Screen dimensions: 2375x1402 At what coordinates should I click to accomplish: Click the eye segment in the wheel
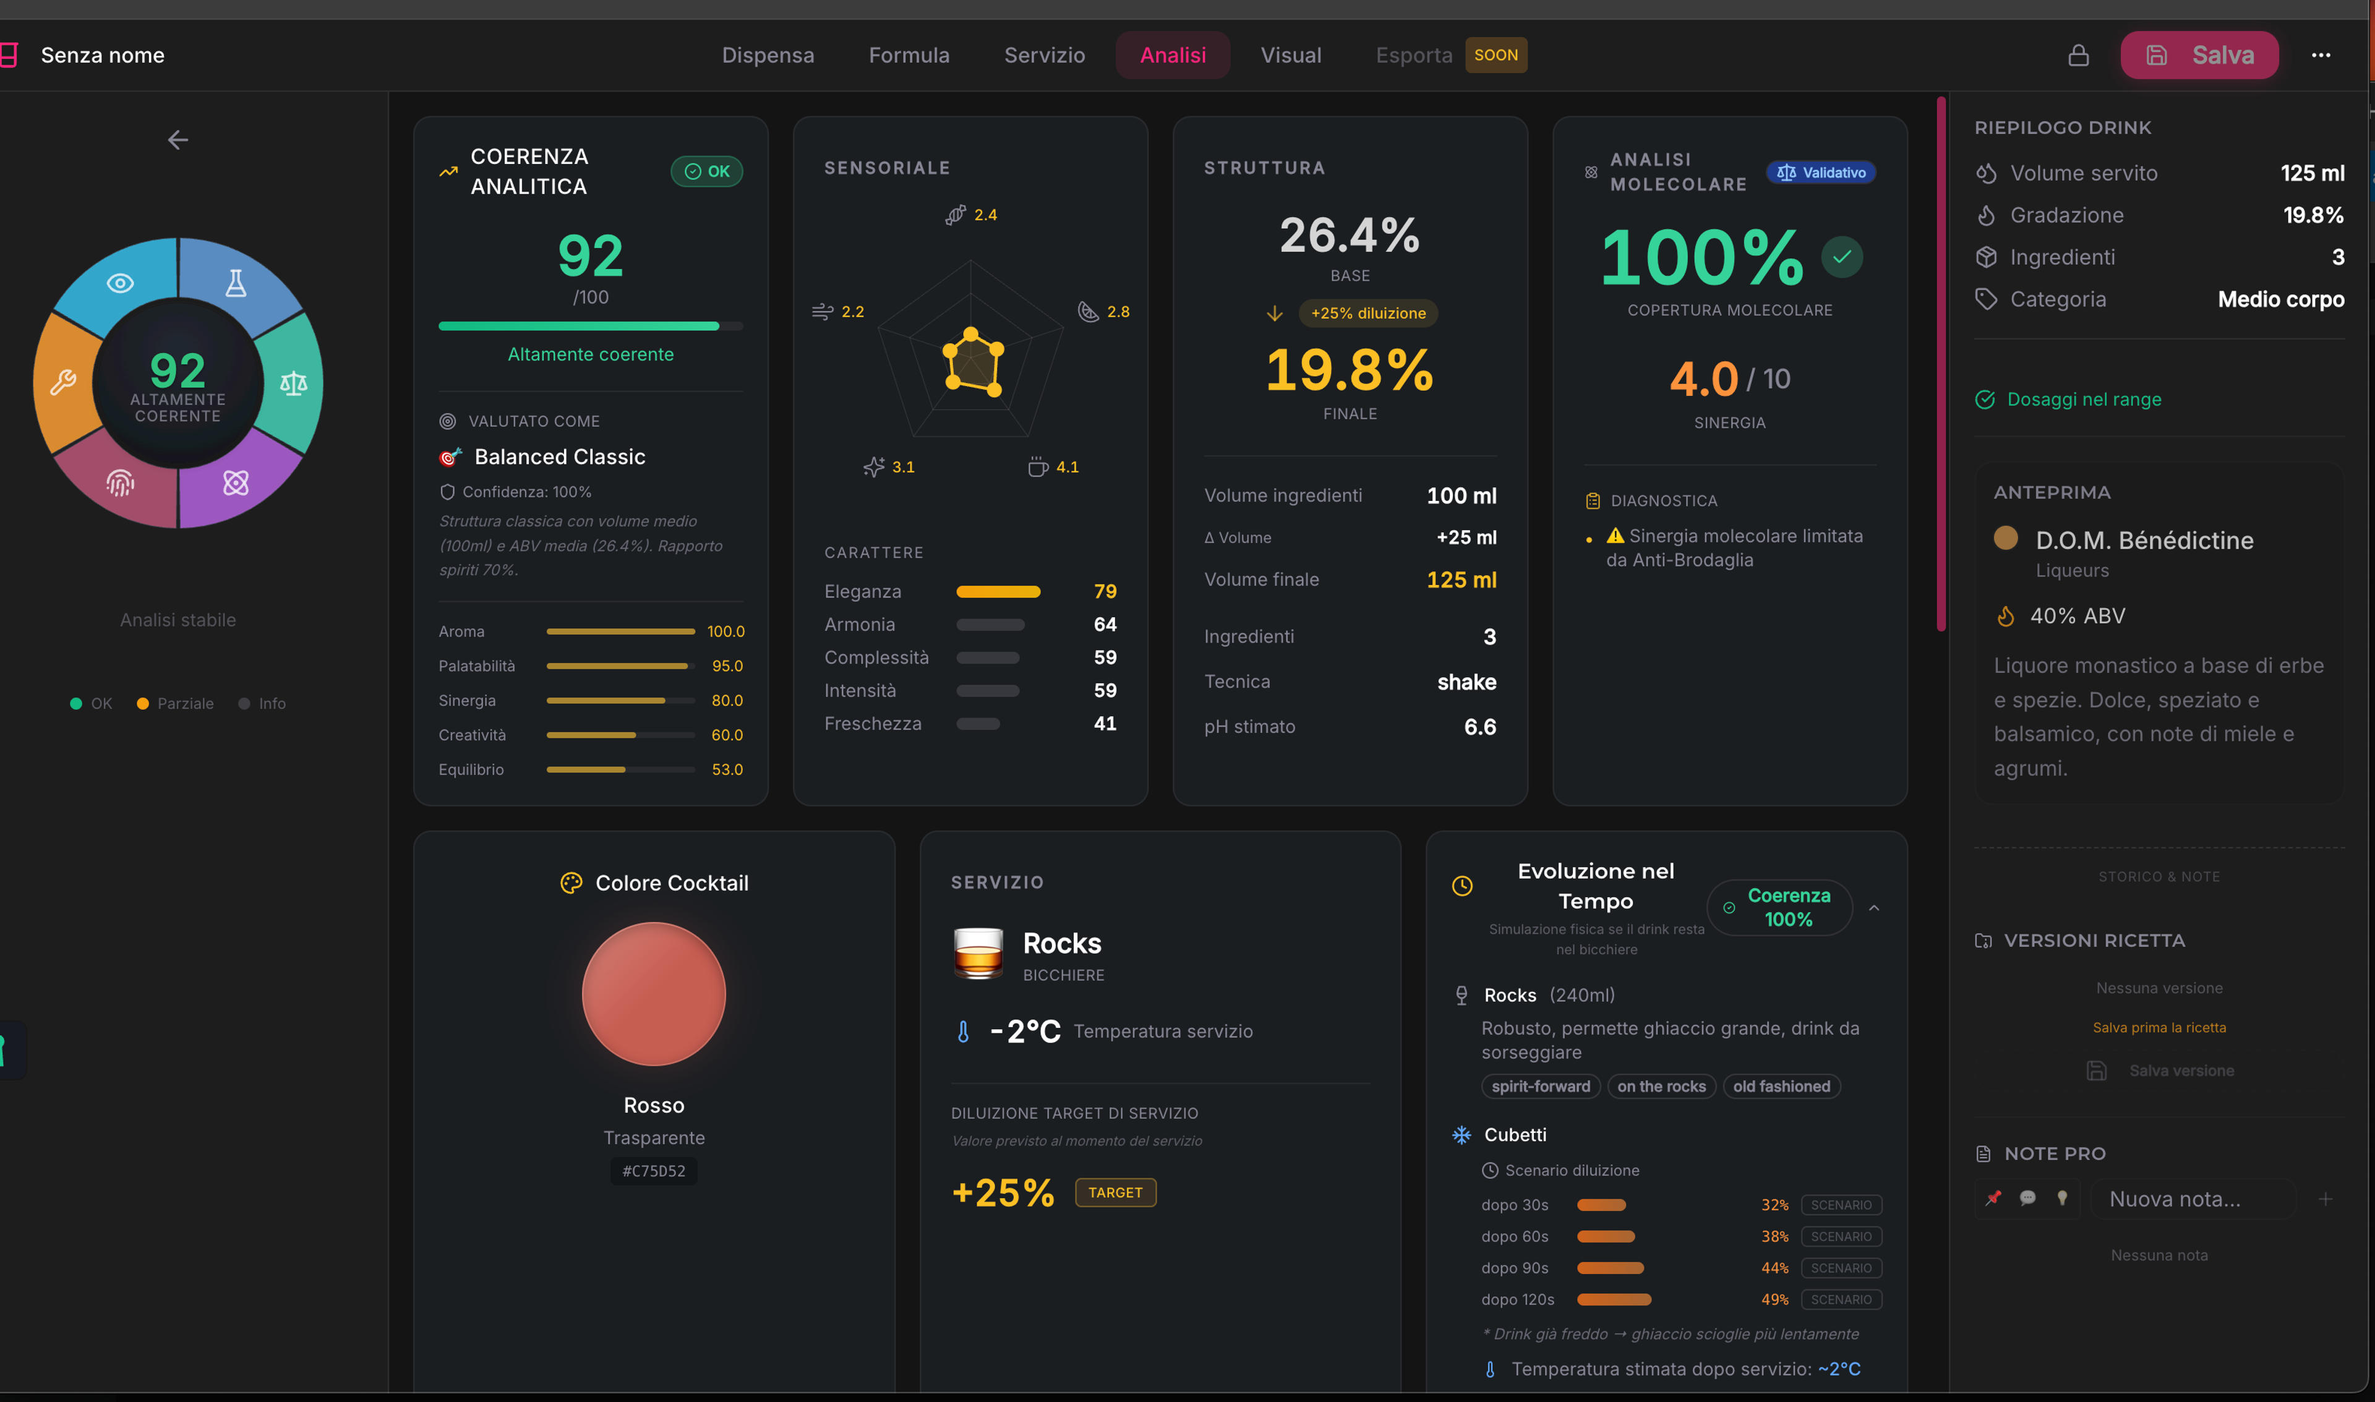pyautogui.click(x=120, y=283)
